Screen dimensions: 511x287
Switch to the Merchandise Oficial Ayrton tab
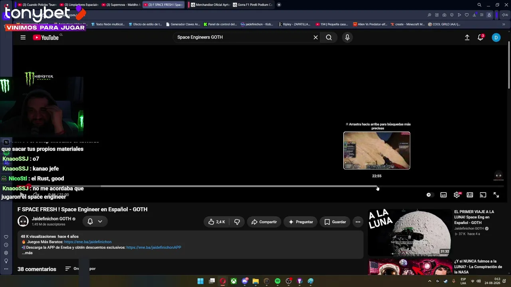click(210, 5)
